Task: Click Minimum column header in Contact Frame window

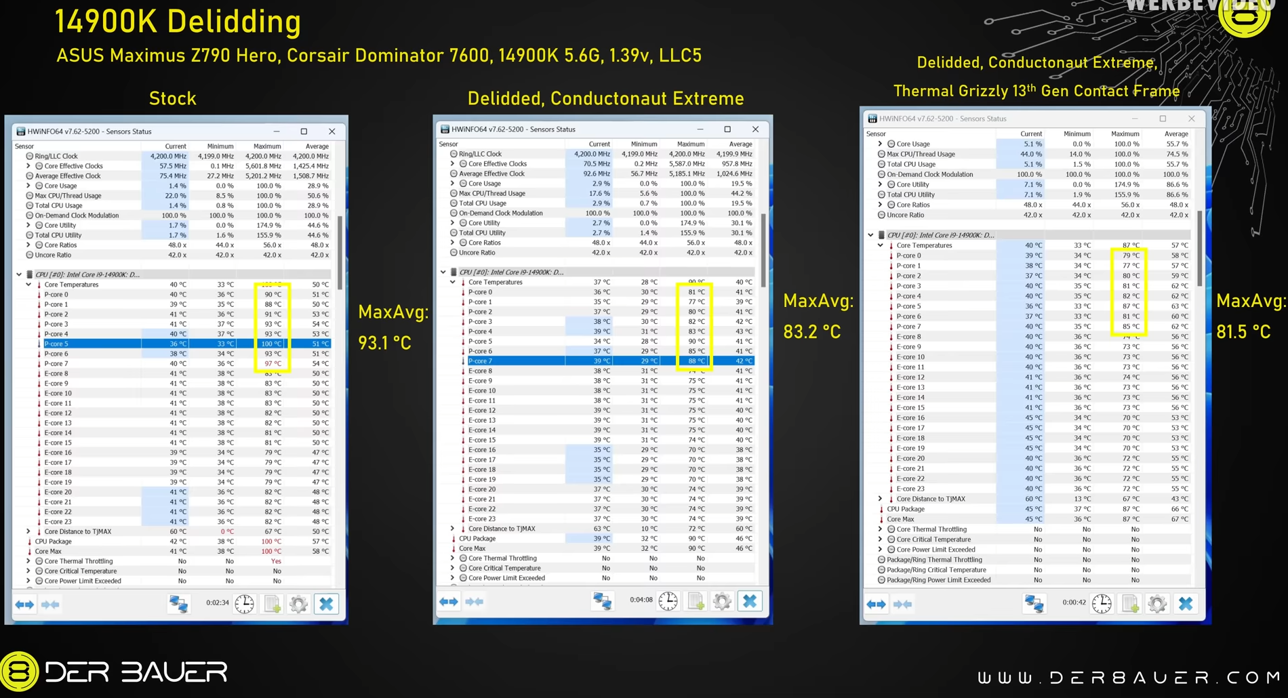Action: 1077,134
